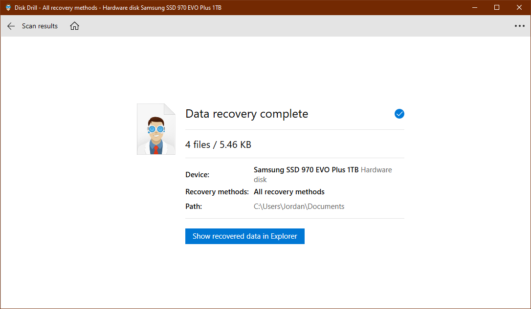Screen dimensions: 531x309
Task: Click the minimize icon in the title bar
Action: [475, 7]
